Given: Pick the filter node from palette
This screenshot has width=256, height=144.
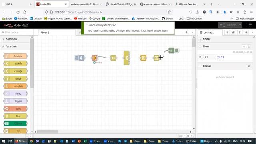Looking at the screenshot, I should 16,116.
